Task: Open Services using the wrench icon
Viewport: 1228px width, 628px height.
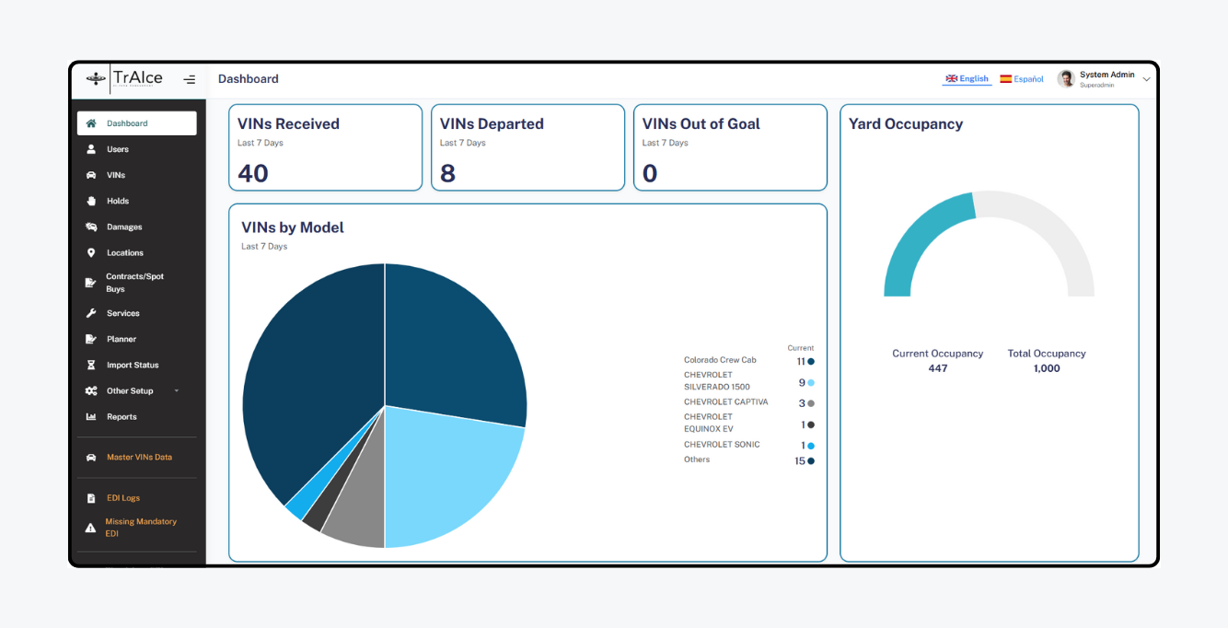Action: coord(91,313)
